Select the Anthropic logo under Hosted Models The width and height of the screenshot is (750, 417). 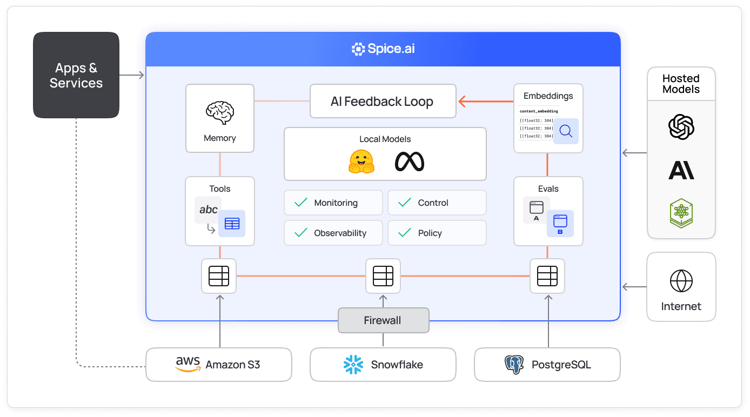tap(681, 171)
